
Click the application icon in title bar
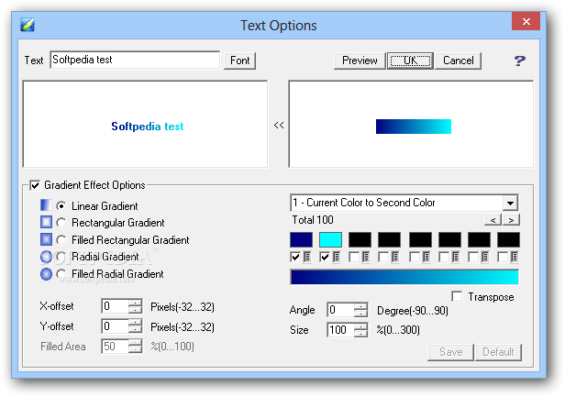click(28, 25)
